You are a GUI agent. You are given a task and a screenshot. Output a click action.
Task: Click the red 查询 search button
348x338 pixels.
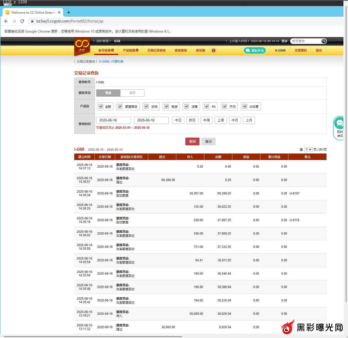point(192,142)
